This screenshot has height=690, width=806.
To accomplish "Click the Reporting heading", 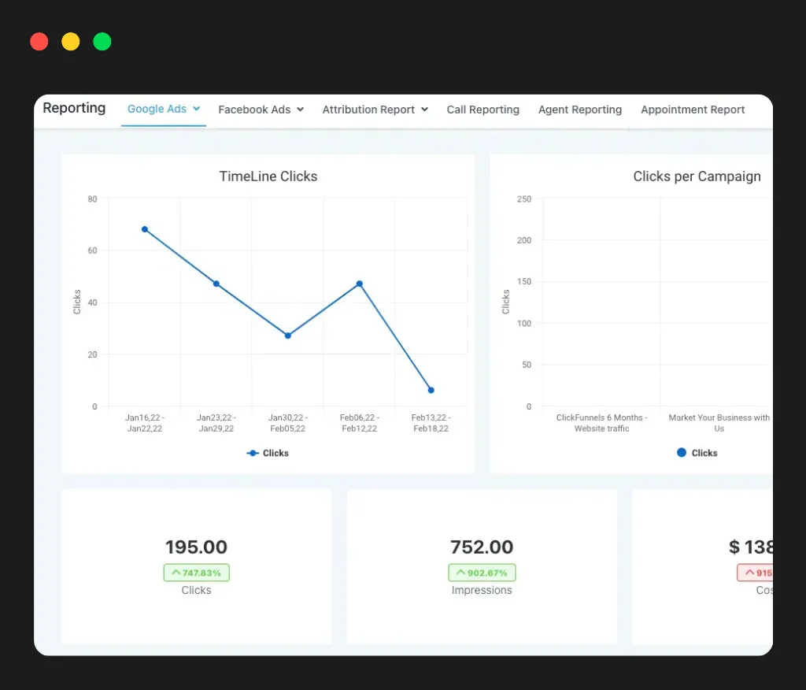I will [74, 108].
